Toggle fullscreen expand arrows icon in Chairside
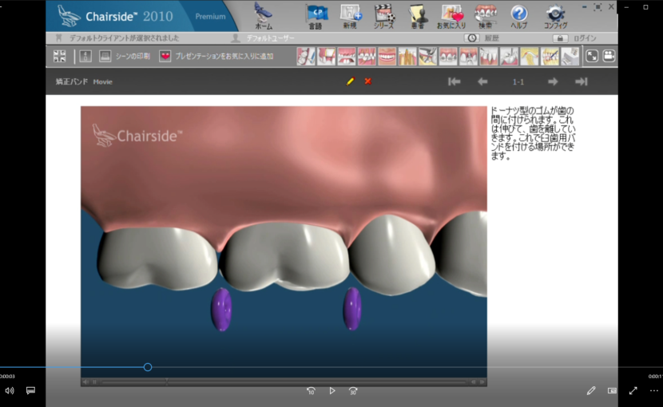The image size is (663, 407). pyautogui.click(x=592, y=56)
